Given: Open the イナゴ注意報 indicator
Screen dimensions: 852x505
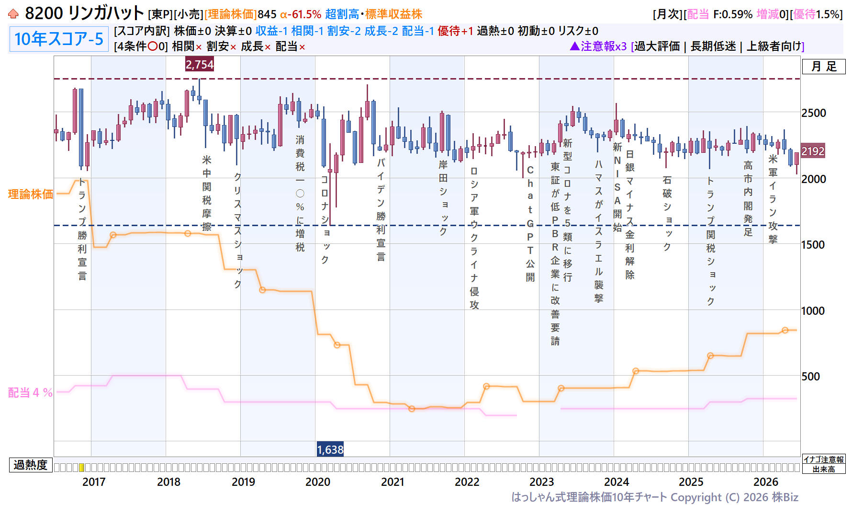Looking at the screenshot, I should pos(824,459).
